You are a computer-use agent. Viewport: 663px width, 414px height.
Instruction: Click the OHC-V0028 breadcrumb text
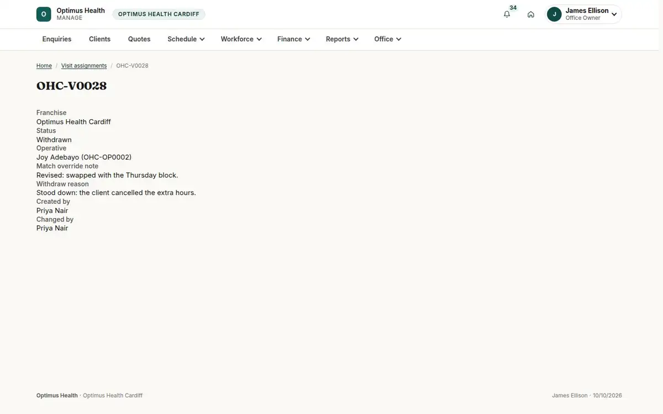(x=132, y=66)
